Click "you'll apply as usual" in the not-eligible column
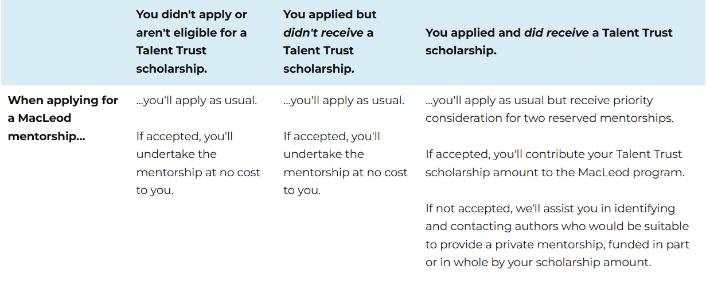 (197, 101)
